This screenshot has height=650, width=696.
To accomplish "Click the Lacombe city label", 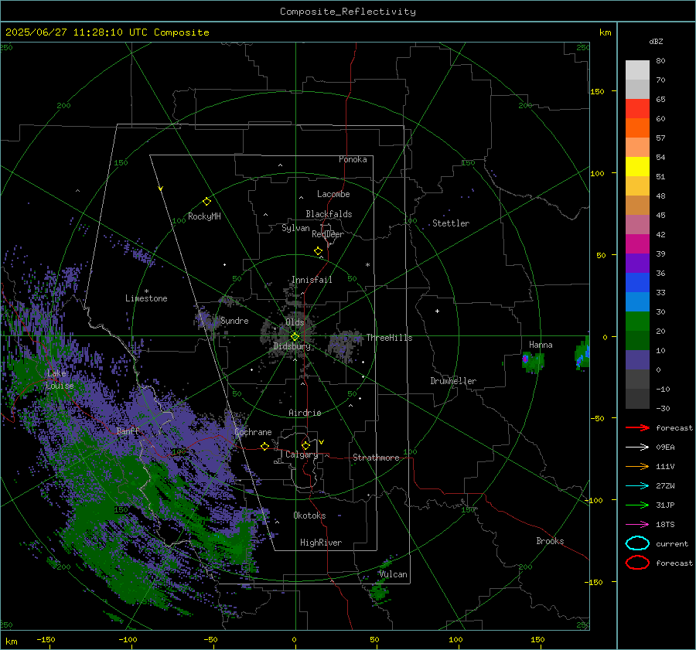I will tap(333, 194).
